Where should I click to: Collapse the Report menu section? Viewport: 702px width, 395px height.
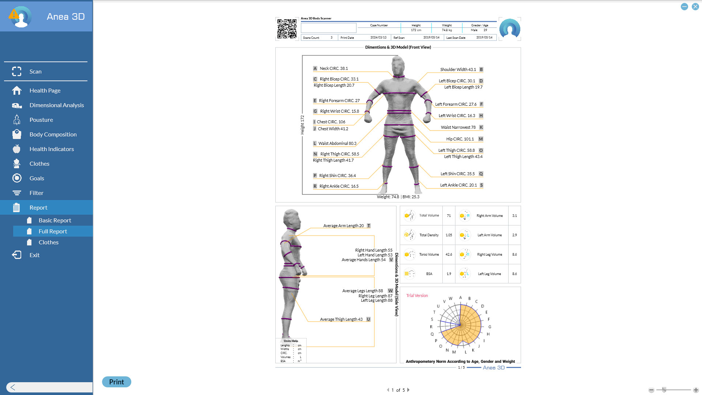38,207
